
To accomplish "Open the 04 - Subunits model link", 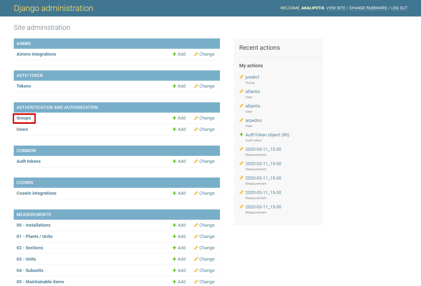I will (30, 271).
